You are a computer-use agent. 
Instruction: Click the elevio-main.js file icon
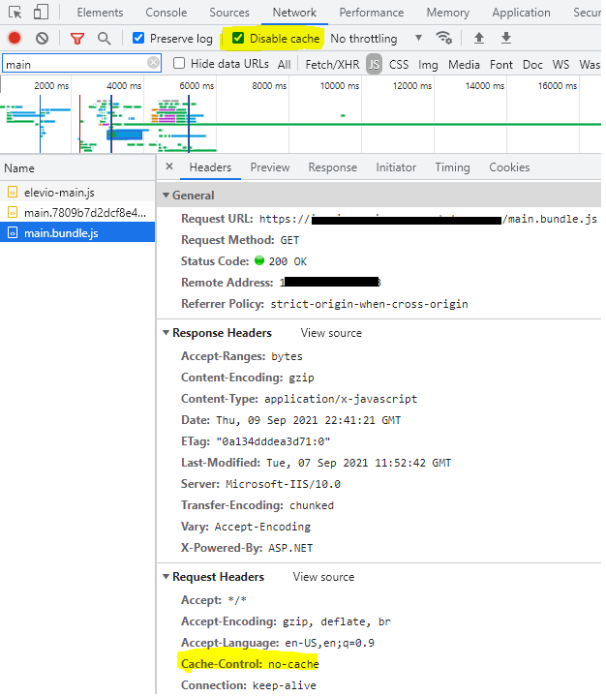click(13, 193)
